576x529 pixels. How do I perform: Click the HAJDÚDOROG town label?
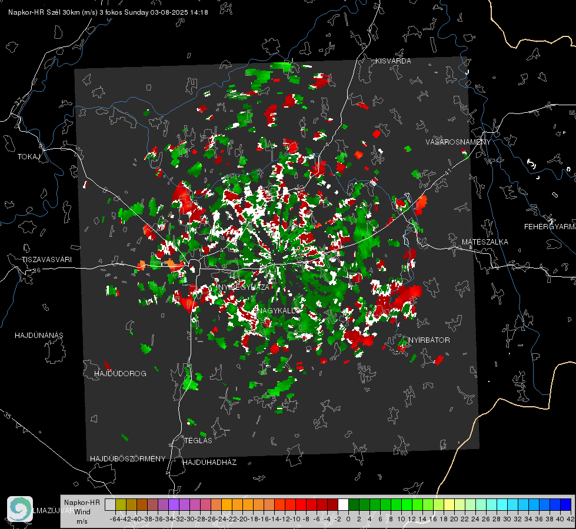(x=120, y=374)
